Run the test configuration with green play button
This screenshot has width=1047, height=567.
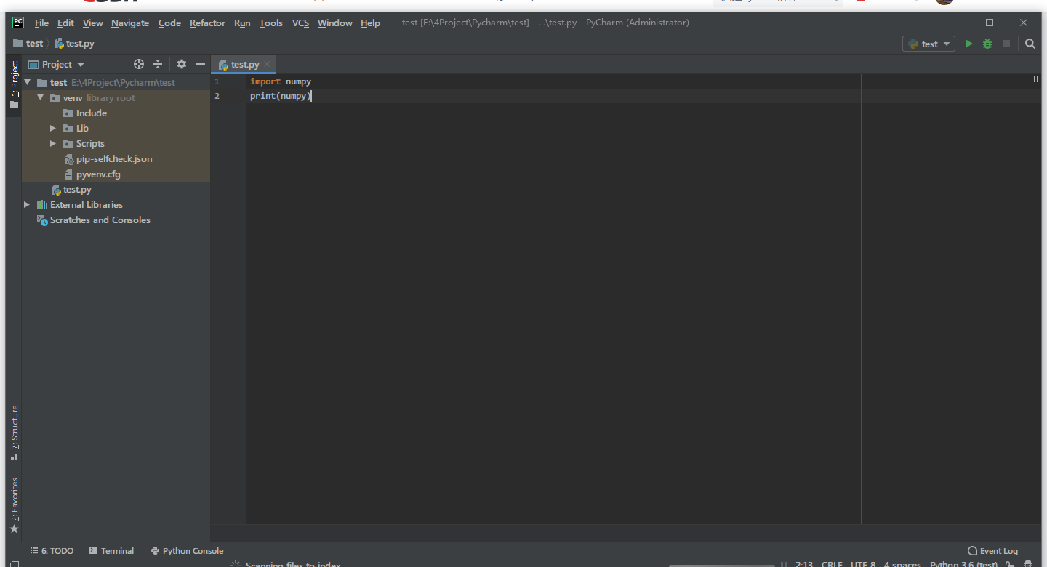click(x=968, y=44)
